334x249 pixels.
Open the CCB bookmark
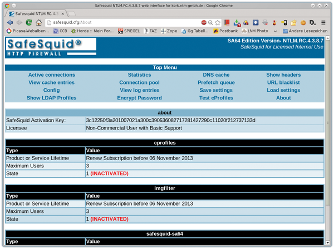(x=60, y=31)
